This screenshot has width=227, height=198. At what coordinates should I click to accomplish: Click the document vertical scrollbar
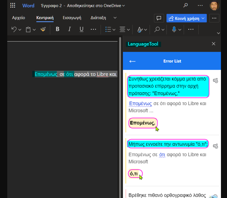coord(120,118)
